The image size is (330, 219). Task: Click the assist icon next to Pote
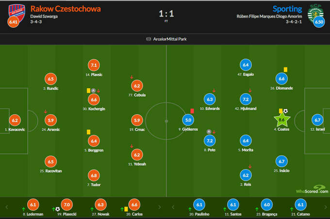point(209,132)
